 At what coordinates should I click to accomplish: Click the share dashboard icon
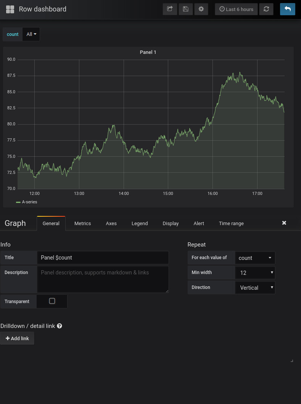tap(169, 9)
